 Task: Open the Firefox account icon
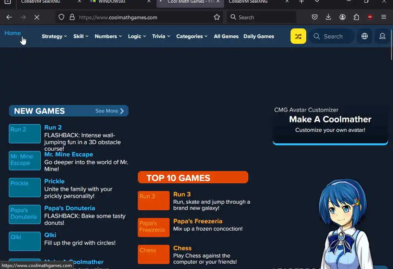(342, 17)
